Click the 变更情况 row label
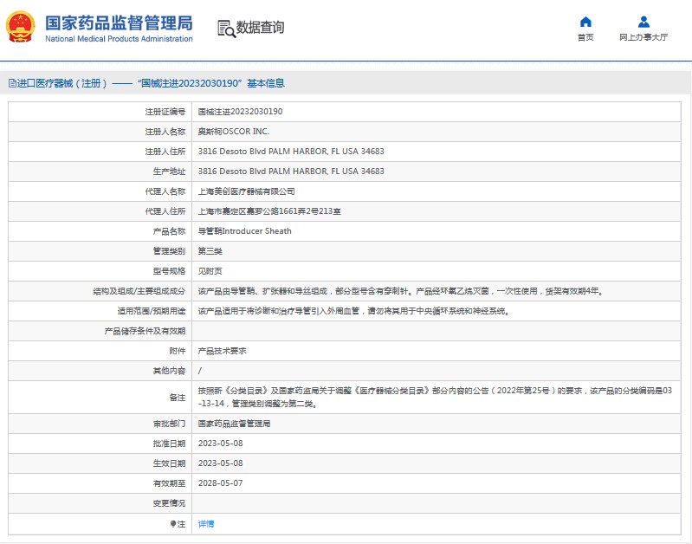This screenshot has width=692, height=544. pos(169,503)
